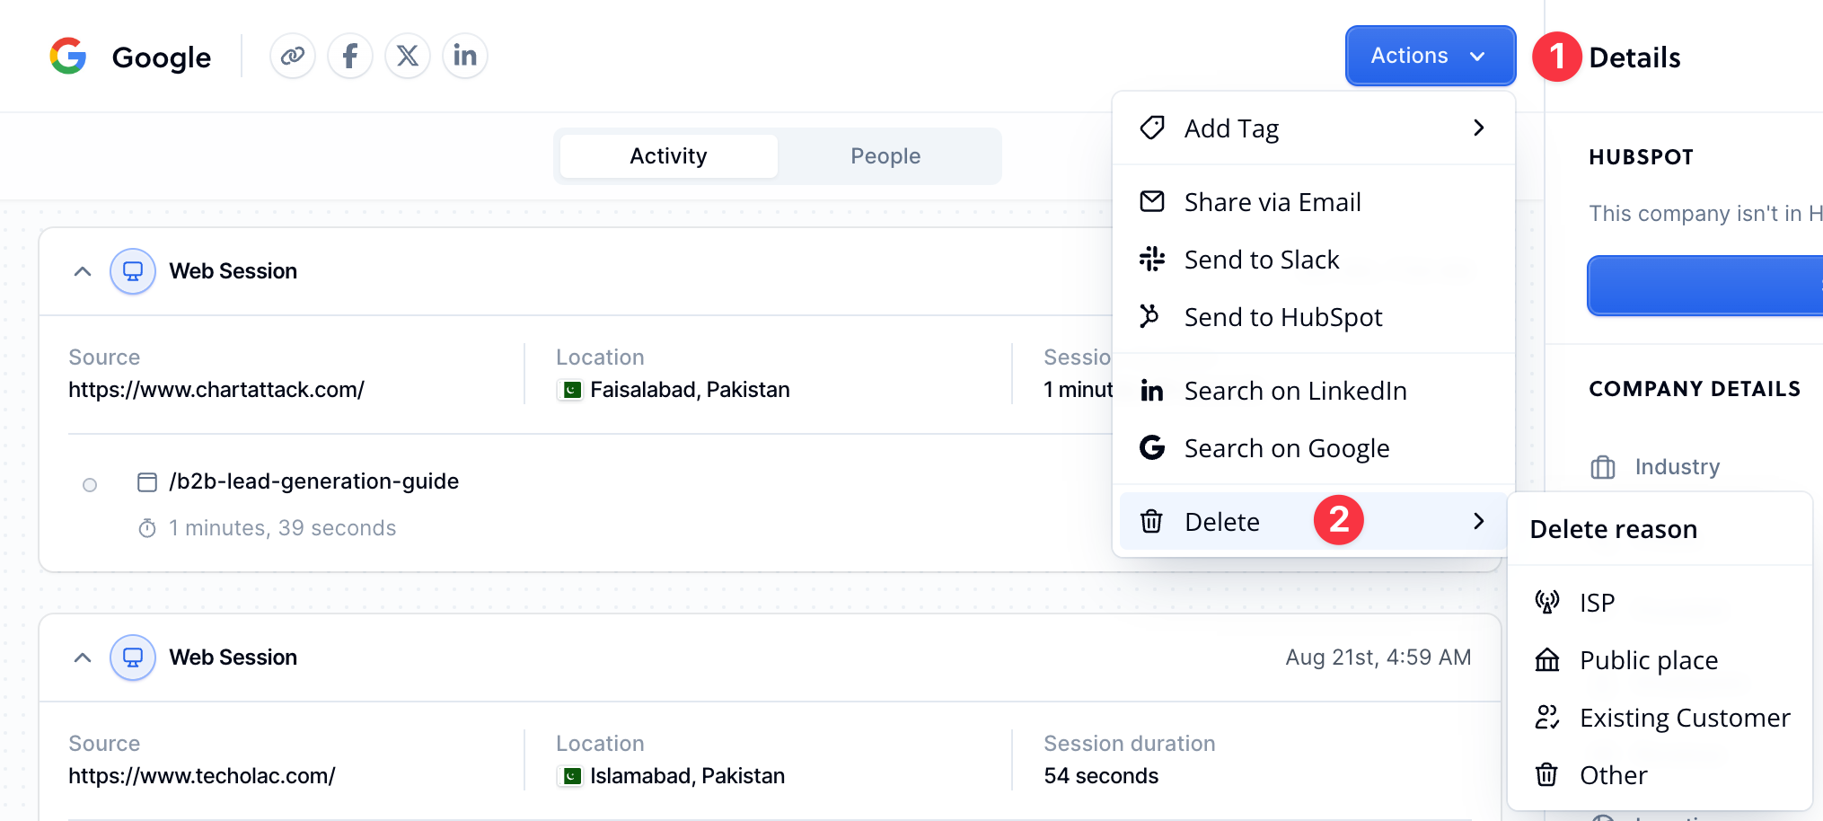Select Other as delete reason
The image size is (1823, 821).
tap(1660, 775)
